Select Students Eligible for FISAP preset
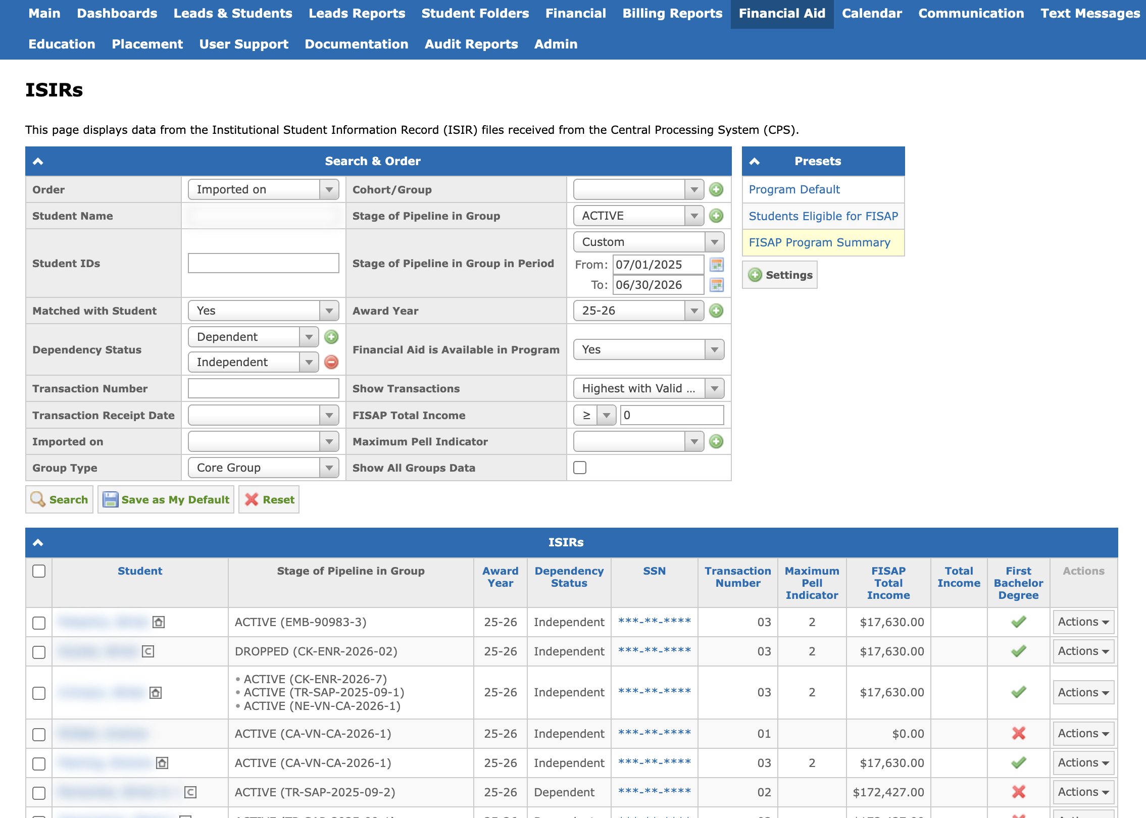Image resolution: width=1146 pixels, height=818 pixels. (823, 216)
